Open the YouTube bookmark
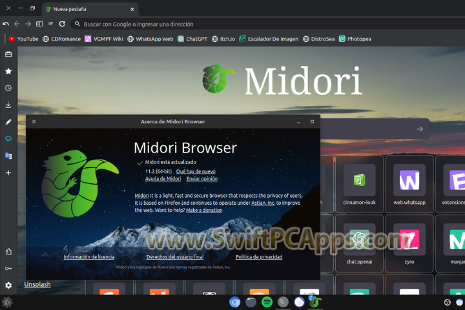Screen dimensions: 465x310 coord(23,39)
